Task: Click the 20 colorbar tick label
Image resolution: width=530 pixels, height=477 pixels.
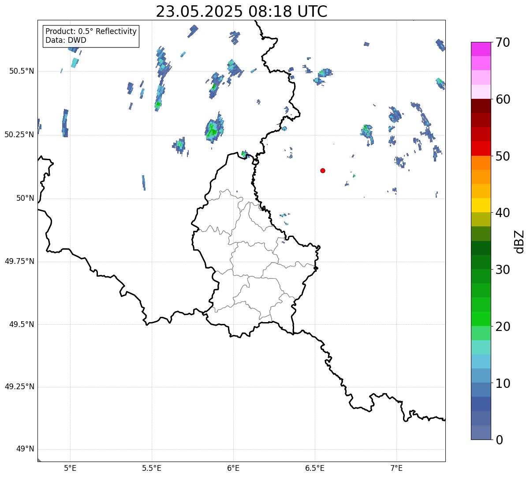Action: pyautogui.click(x=503, y=327)
